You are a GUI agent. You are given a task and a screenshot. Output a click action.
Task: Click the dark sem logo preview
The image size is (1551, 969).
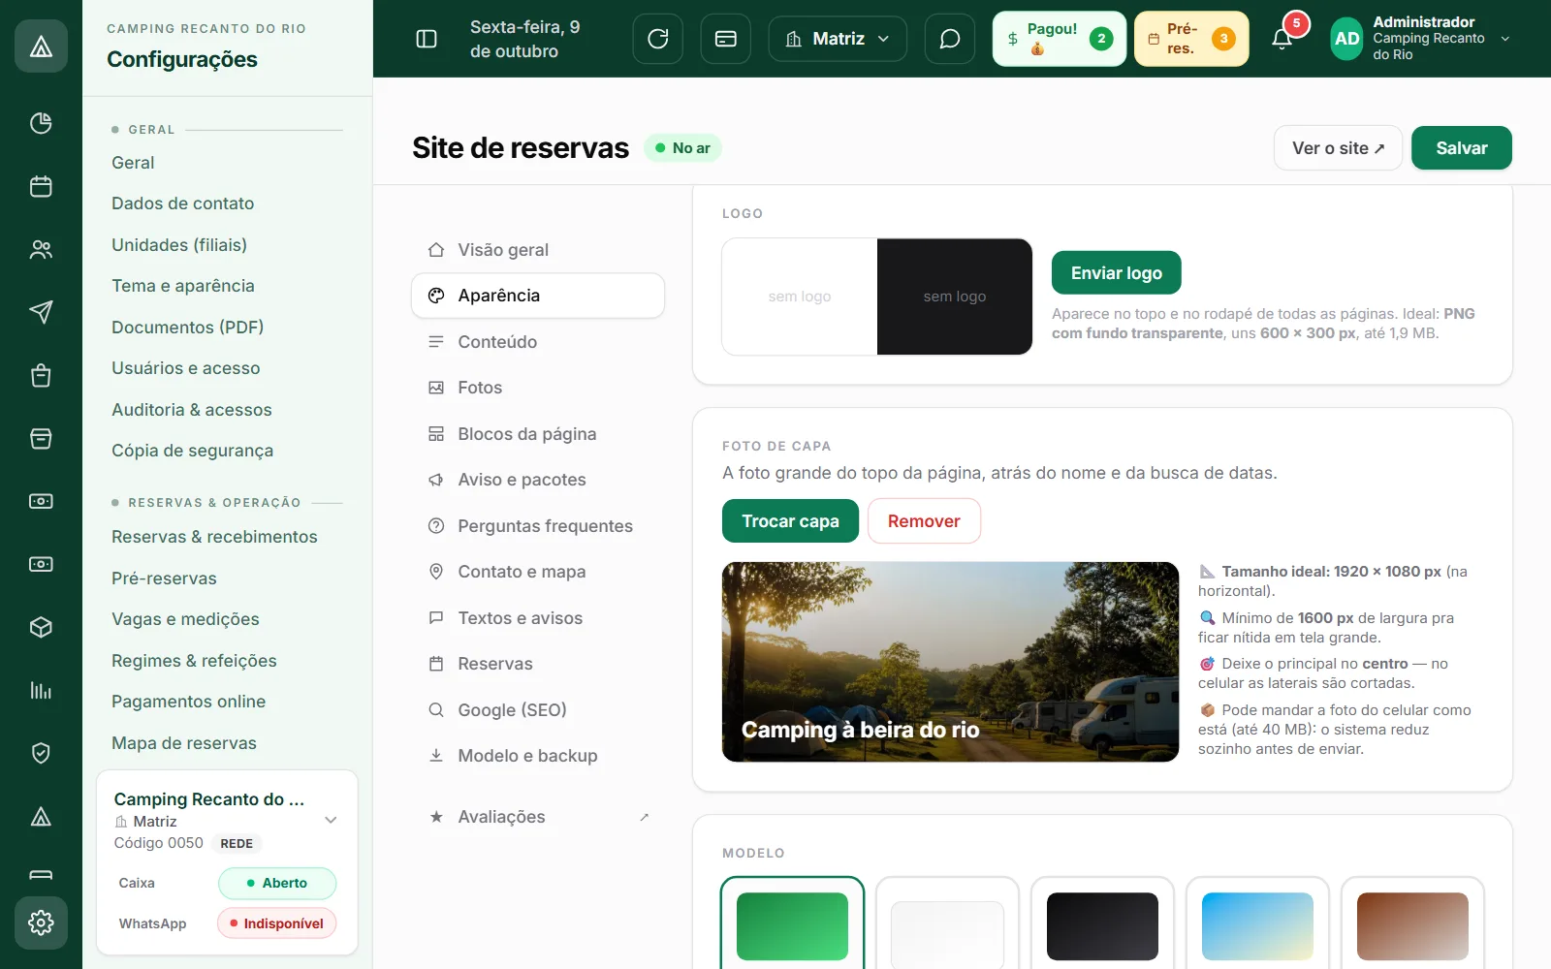(x=955, y=297)
